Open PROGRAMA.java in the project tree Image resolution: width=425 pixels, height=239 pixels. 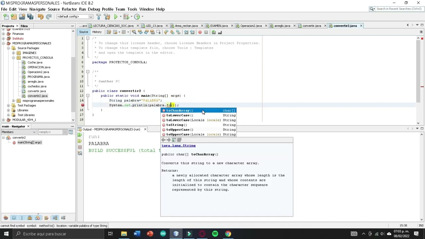(x=39, y=77)
